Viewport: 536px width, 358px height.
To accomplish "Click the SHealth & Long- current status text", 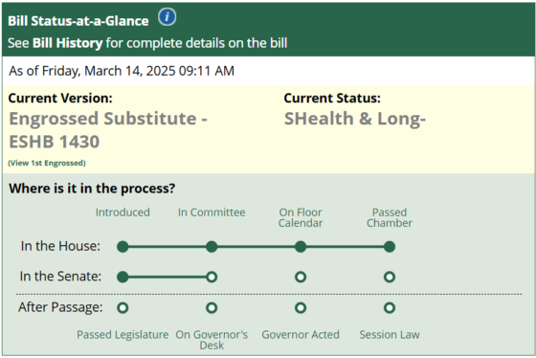I will tap(355, 119).
